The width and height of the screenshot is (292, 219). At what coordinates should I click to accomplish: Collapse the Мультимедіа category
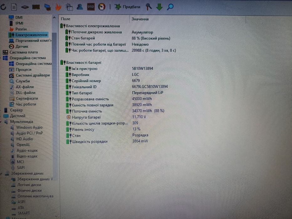(x=1, y=122)
